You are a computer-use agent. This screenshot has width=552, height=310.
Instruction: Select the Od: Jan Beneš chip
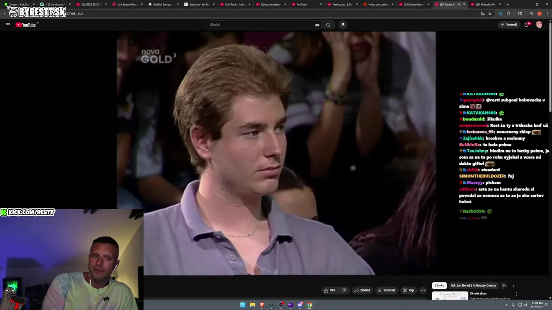[474, 285]
